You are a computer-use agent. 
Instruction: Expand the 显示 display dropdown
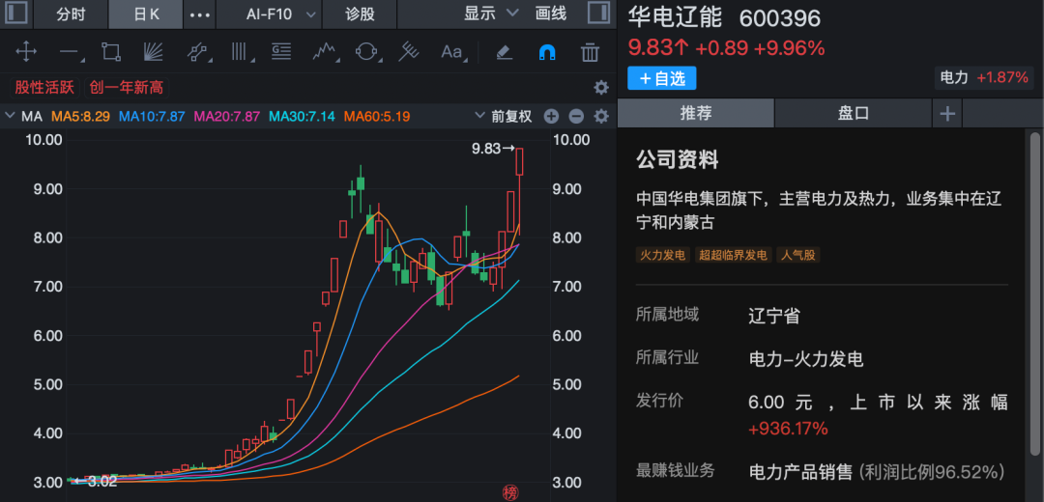click(x=489, y=14)
